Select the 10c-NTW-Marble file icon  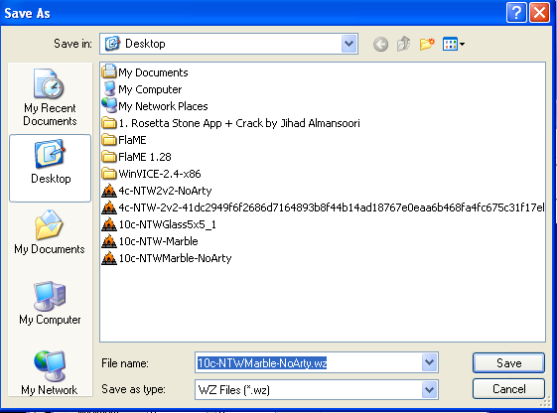109,241
